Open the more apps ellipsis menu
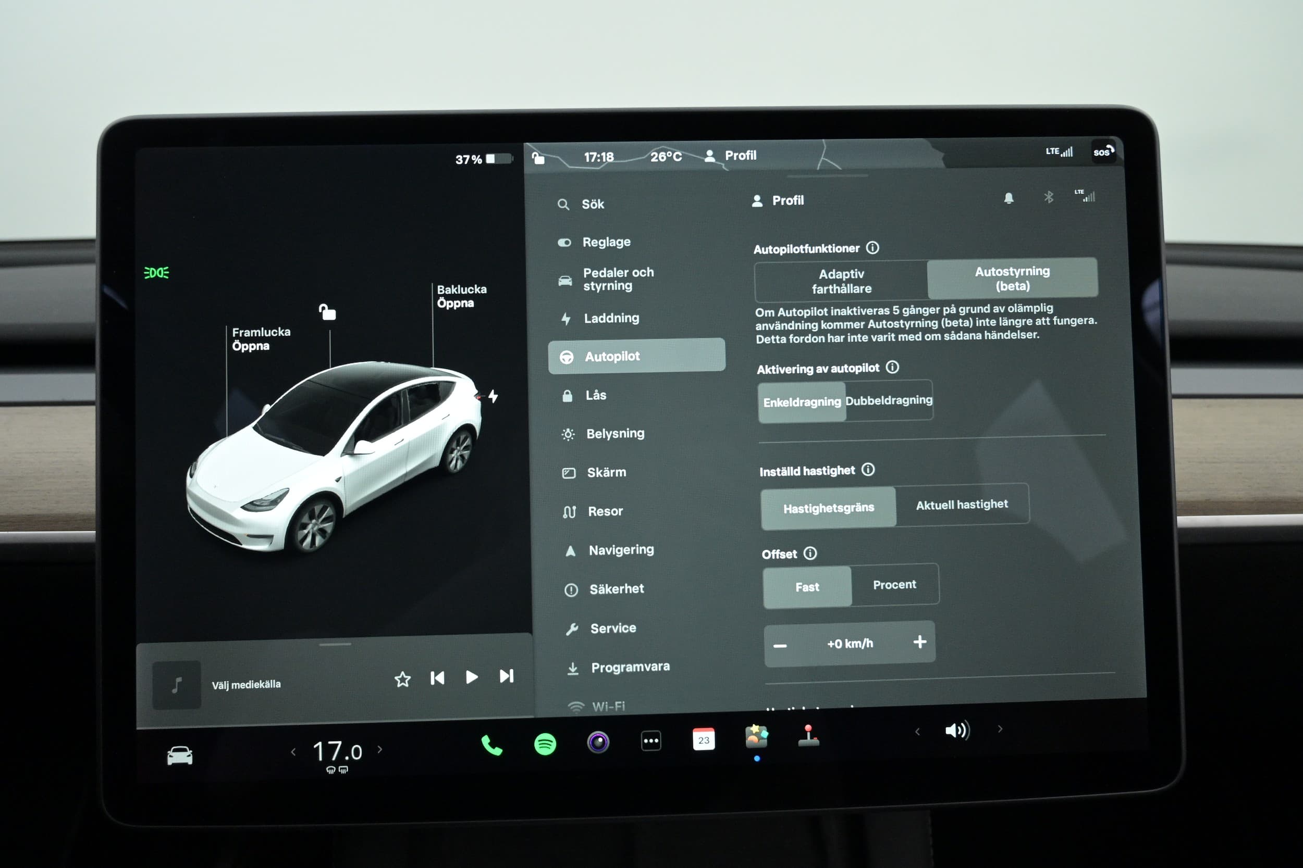The image size is (1303, 868). (651, 740)
